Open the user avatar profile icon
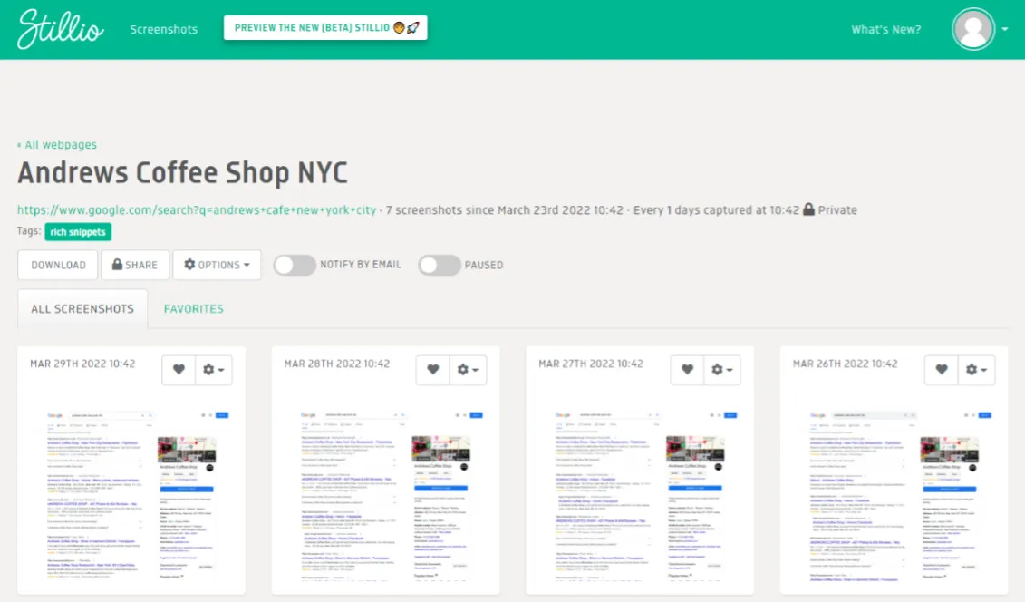This screenshot has width=1025, height=602. click(972, 29)
